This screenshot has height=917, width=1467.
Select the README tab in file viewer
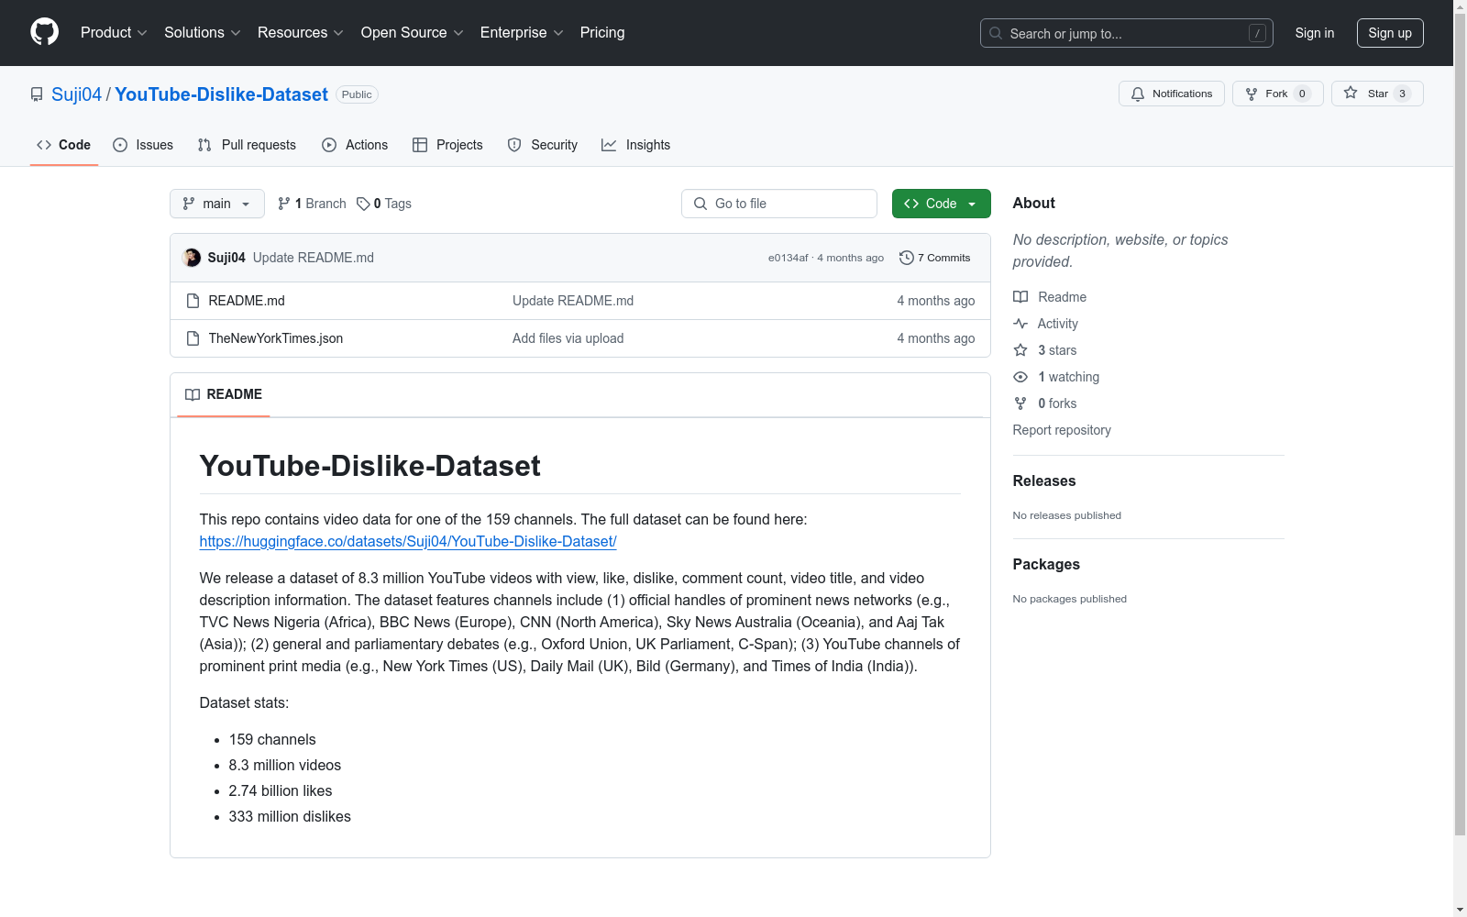224,394
